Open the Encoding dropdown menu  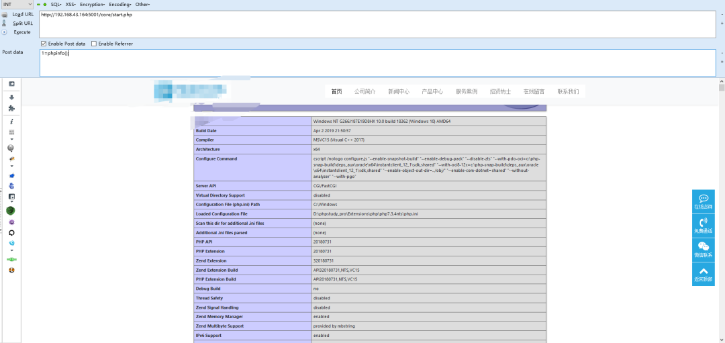click(x=120, y=4)
